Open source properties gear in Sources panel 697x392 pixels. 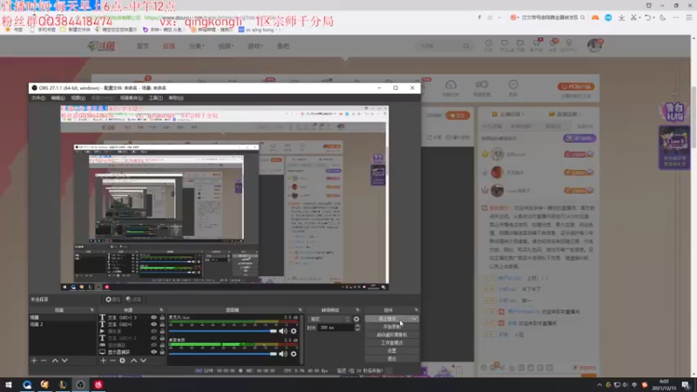(x=122, y=361)
